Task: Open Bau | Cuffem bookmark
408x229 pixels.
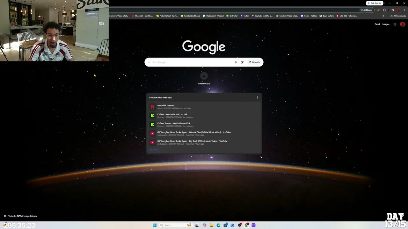Action: pyautogui.click(x=326, y=16)
